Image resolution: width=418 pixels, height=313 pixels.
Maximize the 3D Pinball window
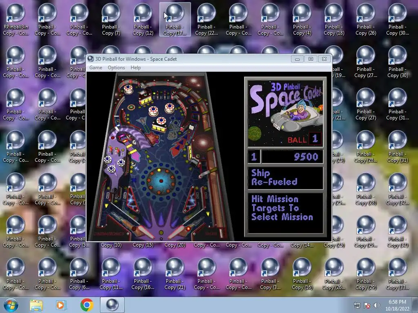point(311,59)
